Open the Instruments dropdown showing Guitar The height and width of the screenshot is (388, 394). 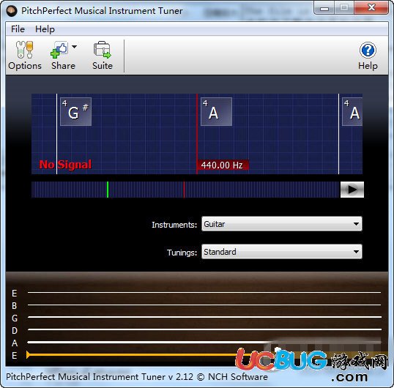282,224
